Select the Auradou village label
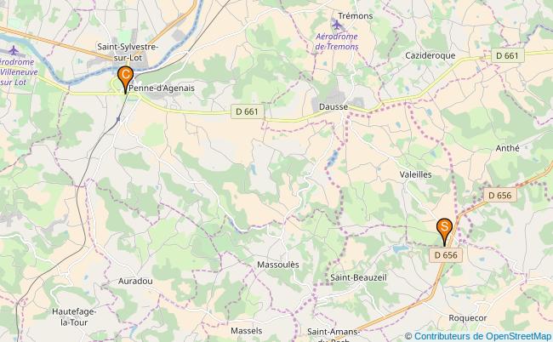 tap(135, 281)
